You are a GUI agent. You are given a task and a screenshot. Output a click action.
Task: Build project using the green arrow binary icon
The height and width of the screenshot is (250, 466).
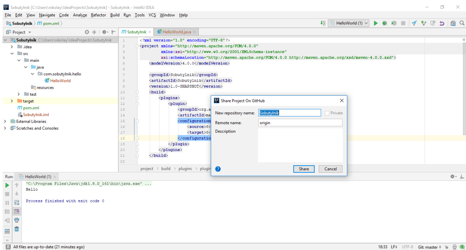pyautogui.click(x=323, y=23)
